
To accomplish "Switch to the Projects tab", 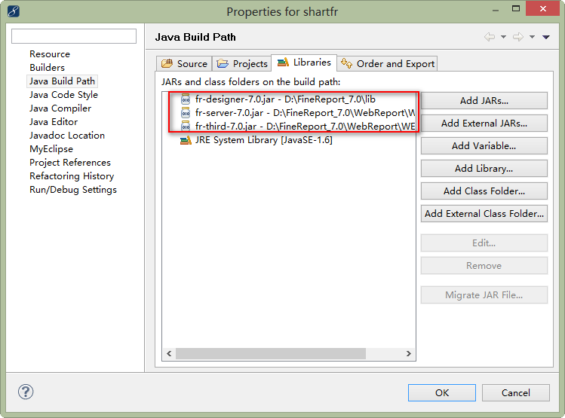I will click(242, 64).
